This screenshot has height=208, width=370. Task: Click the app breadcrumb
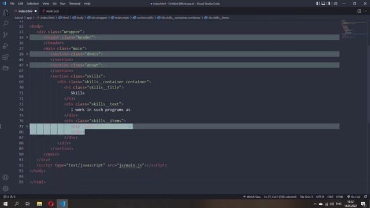click(x=29, y=18)
